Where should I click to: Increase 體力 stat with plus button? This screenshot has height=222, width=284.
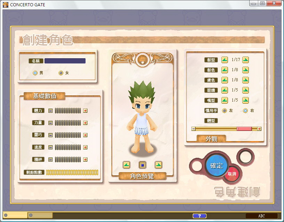pos(85,111)
